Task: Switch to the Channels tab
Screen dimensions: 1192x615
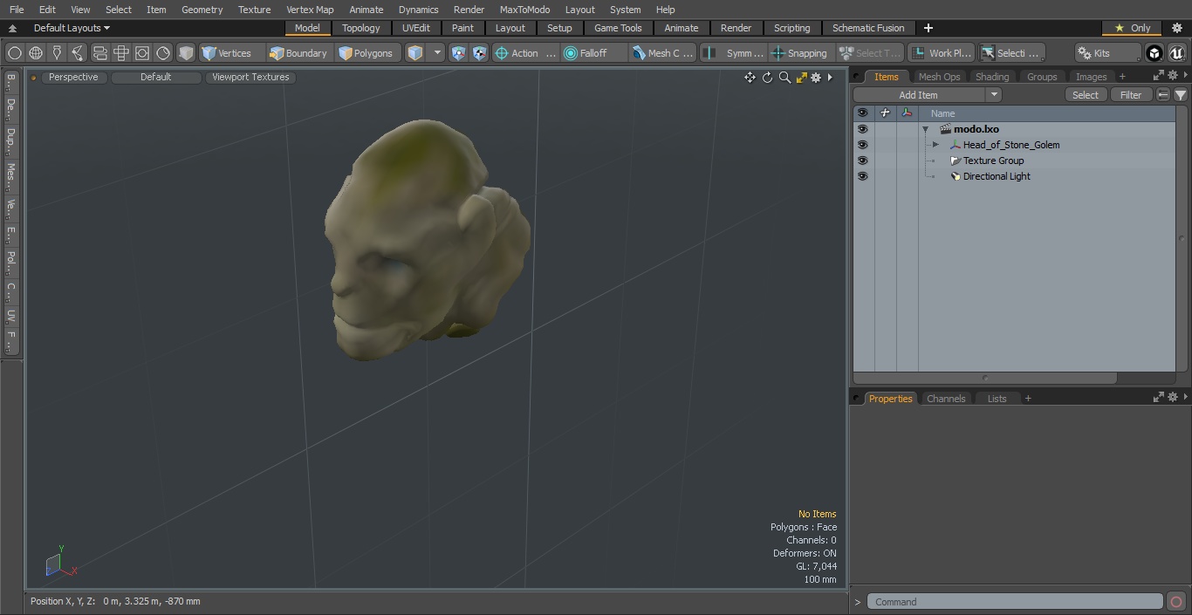Action: coord(946,399)
